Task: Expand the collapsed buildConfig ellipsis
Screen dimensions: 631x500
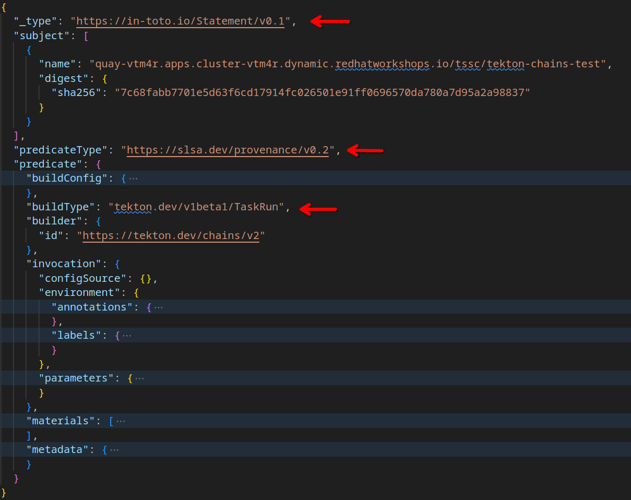Action: click(134, 178)
